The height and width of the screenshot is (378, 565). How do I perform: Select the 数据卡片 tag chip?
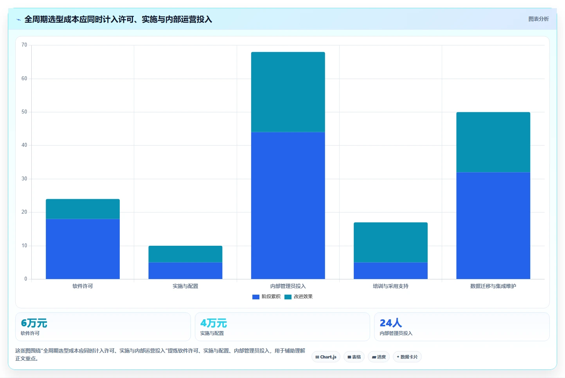coord(407,357)
